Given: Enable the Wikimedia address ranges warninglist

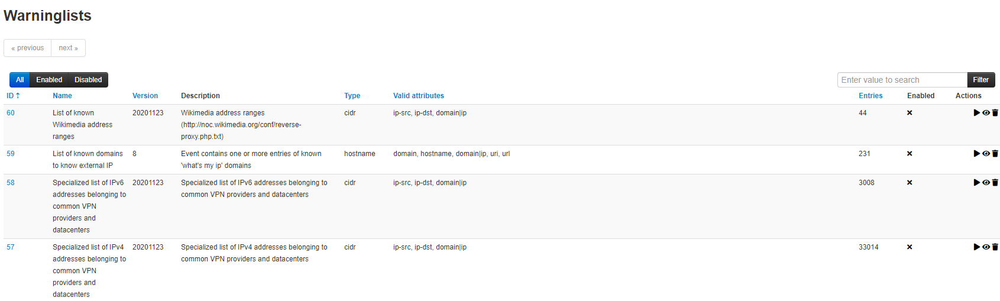Looking at the screenshot, I should (976, 113).
